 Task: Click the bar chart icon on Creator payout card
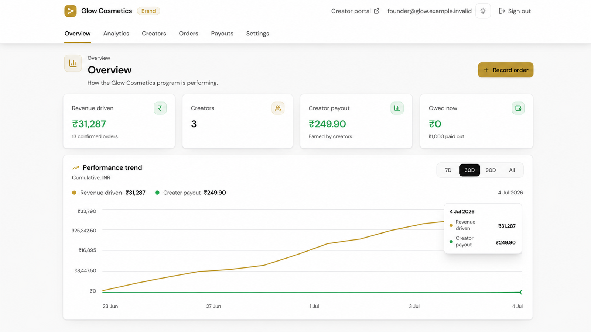tap(397, 108)
